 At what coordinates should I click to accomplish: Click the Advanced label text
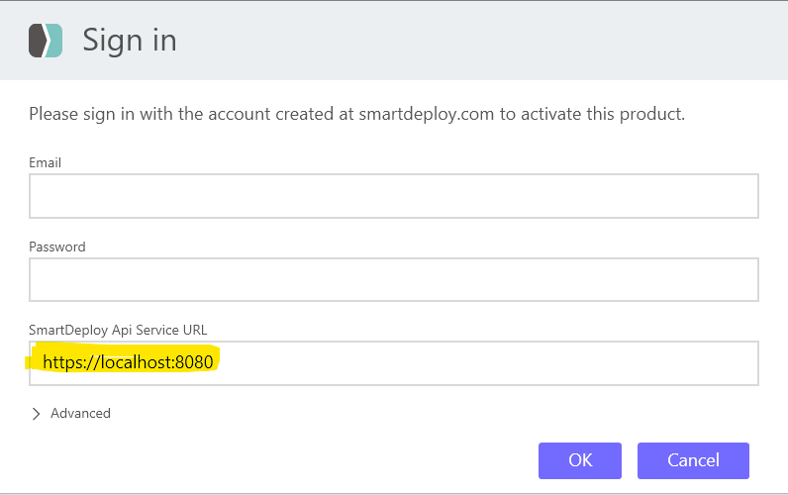(x=80, y=413)
